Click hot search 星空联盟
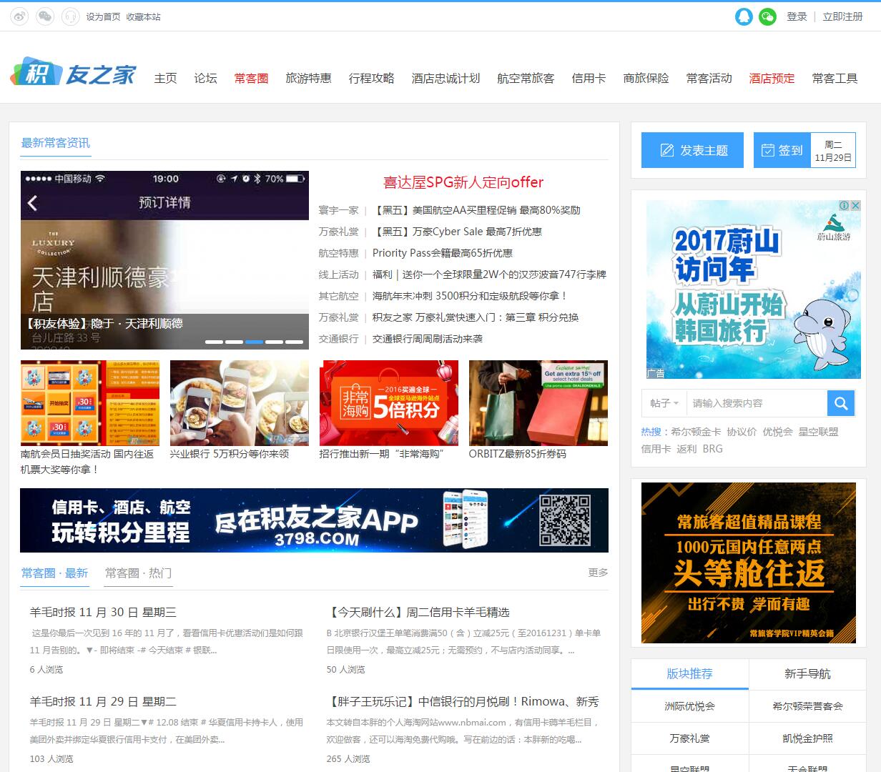 tap(819, 432)
